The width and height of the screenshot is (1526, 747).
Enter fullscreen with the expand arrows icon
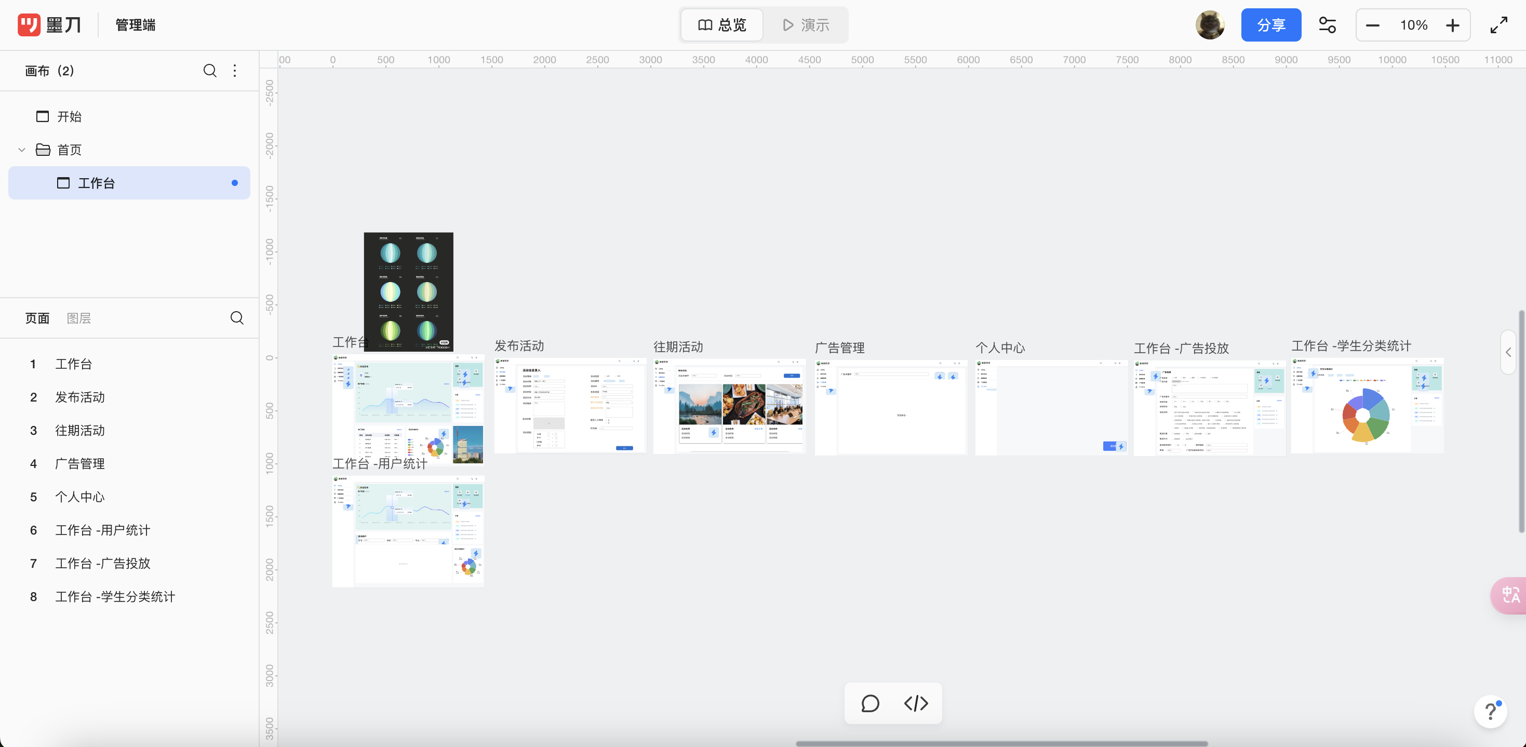click(x=1499, y=25)
